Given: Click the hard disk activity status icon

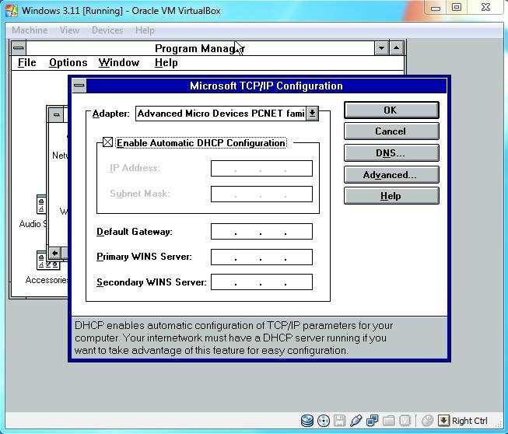Looking at the screenshot, I should (x=307, y=421).
